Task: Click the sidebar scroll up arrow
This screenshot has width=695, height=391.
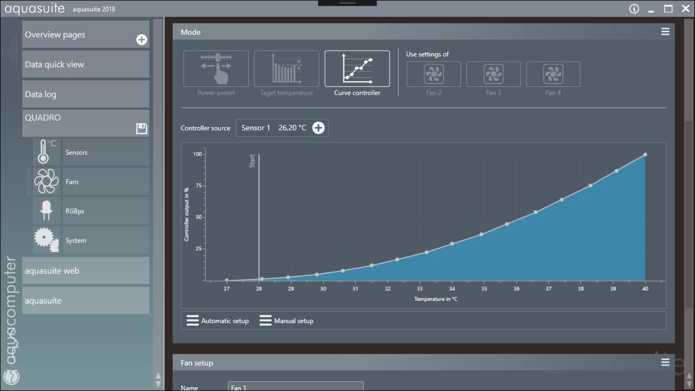Action: coord(158,376)
